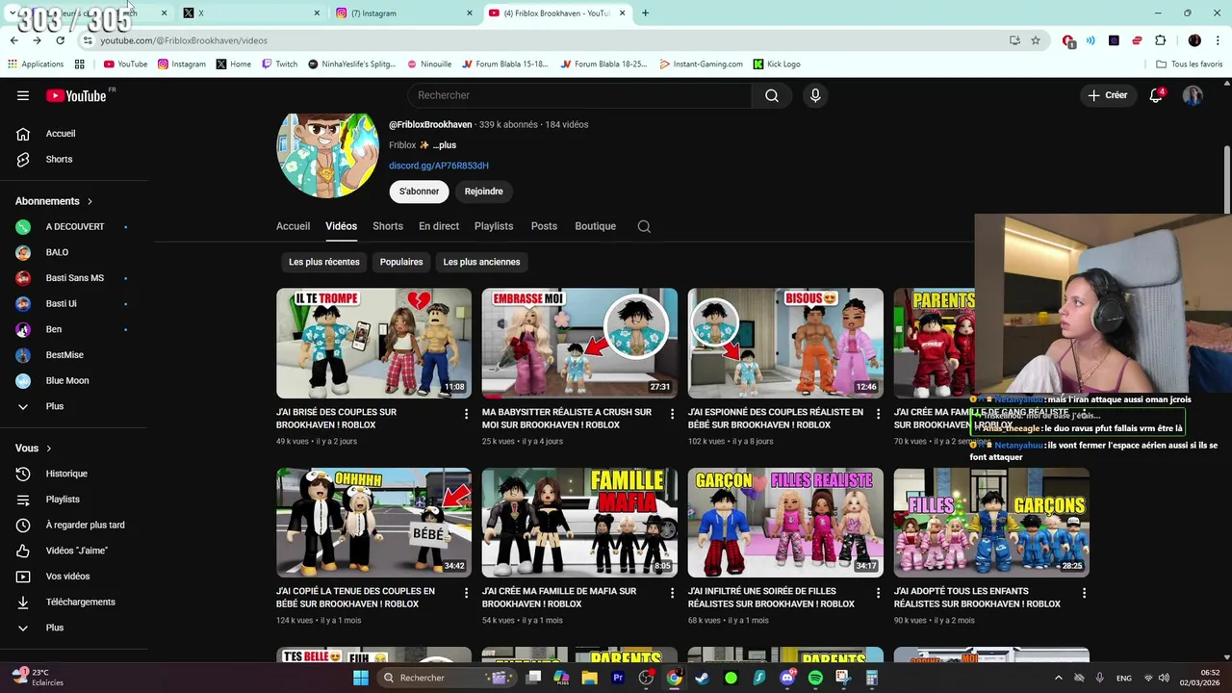Filter by Les plus anciennes

tap(481, 262)
